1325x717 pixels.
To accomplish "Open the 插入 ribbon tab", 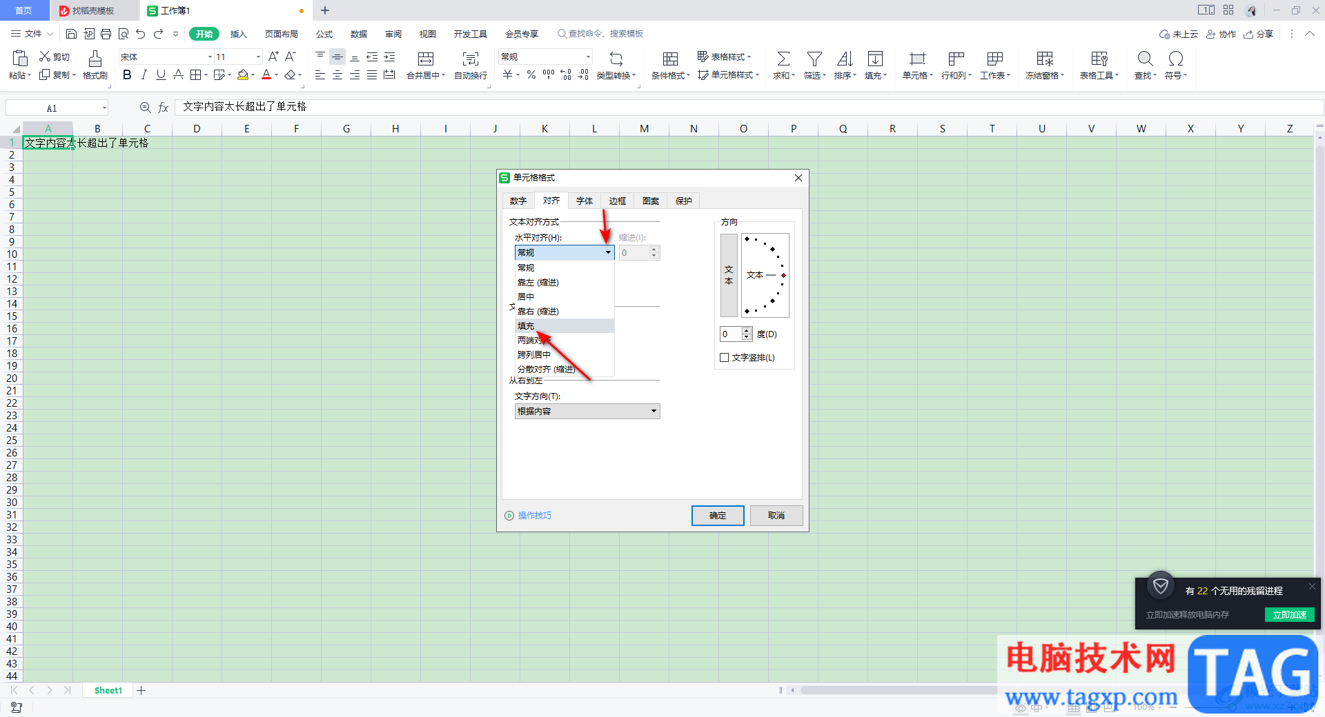I will pos(238,34).
